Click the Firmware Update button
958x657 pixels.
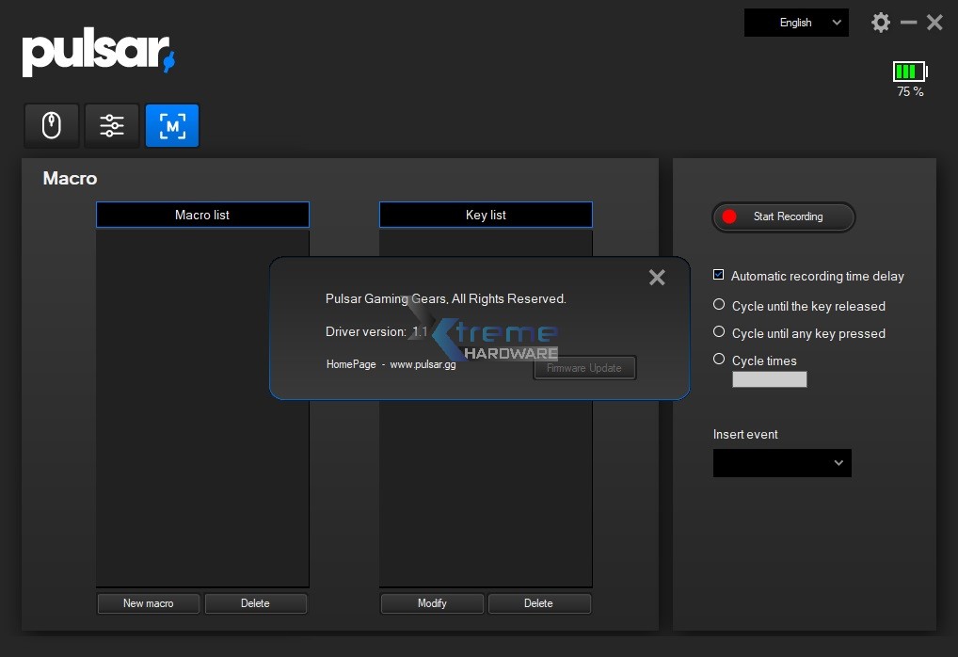(584, 368)
